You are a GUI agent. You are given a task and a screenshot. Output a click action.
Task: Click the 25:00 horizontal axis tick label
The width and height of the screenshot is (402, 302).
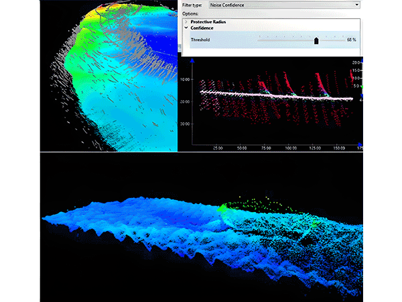pyautogui.click(x=218, y=147)
